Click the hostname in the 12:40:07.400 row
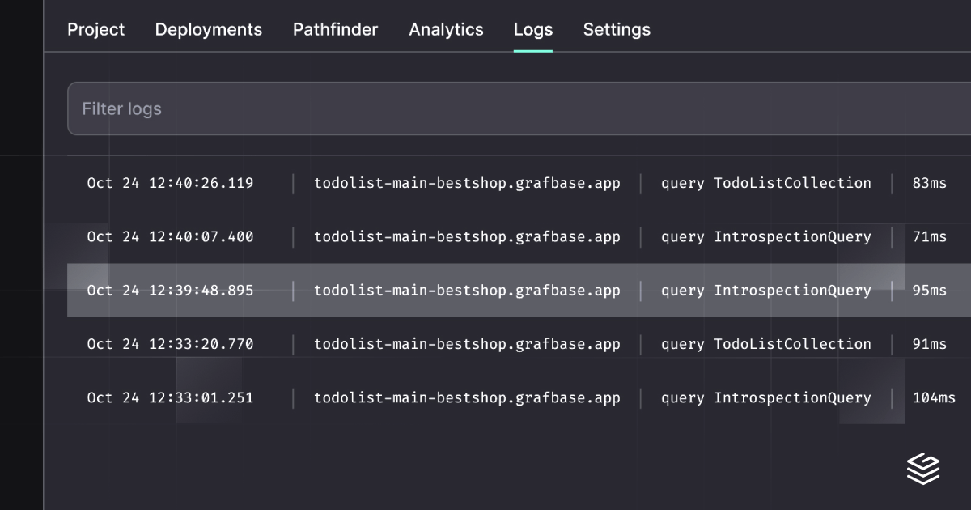971x510 pixels. [467, 237]
